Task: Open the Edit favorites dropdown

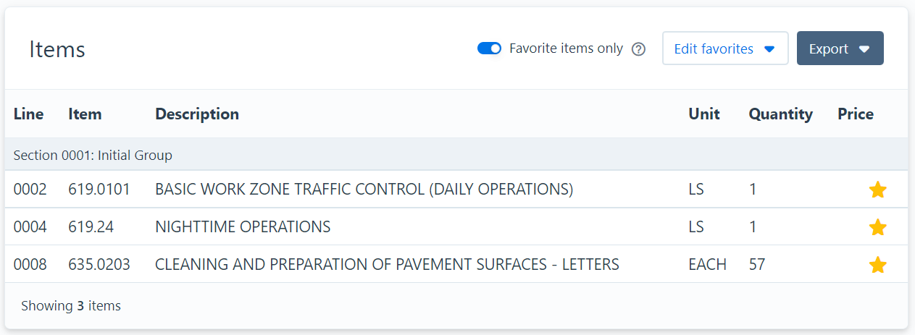Action: [x=724, y=48]
